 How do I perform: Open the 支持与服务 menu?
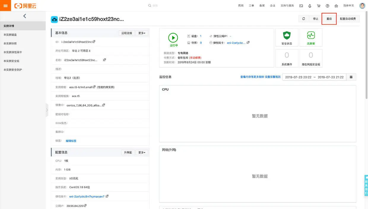287,6
